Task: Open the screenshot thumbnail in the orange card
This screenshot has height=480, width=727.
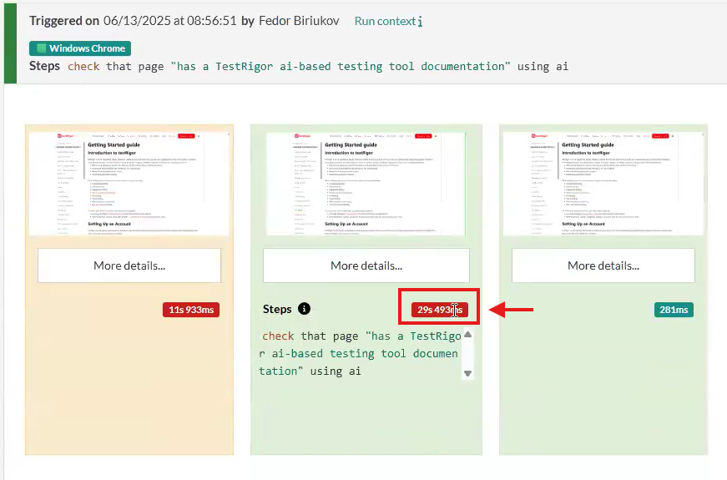Action: [x=129, y=184]
